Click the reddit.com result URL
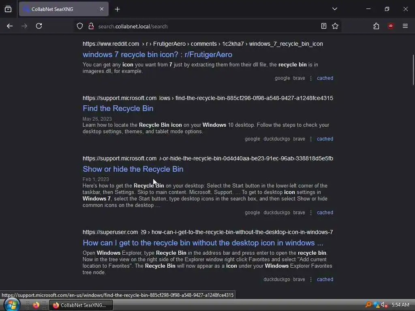Screen dimensions: 415x311 [203, 44]
